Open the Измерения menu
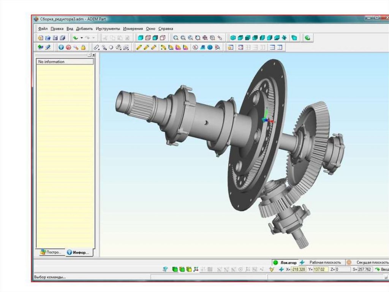389x292 pixels. pyautogui.click(x=133, y=29)
